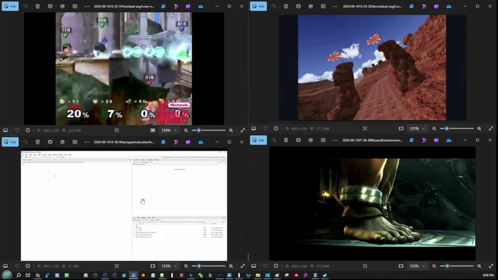Screen dimensions: 498x280
Task: Show file info for BlizzardEntertainment image
Action: [276, 266]
